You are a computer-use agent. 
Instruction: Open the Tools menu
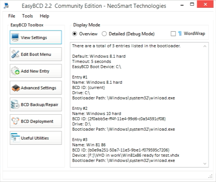coord(28,16)
